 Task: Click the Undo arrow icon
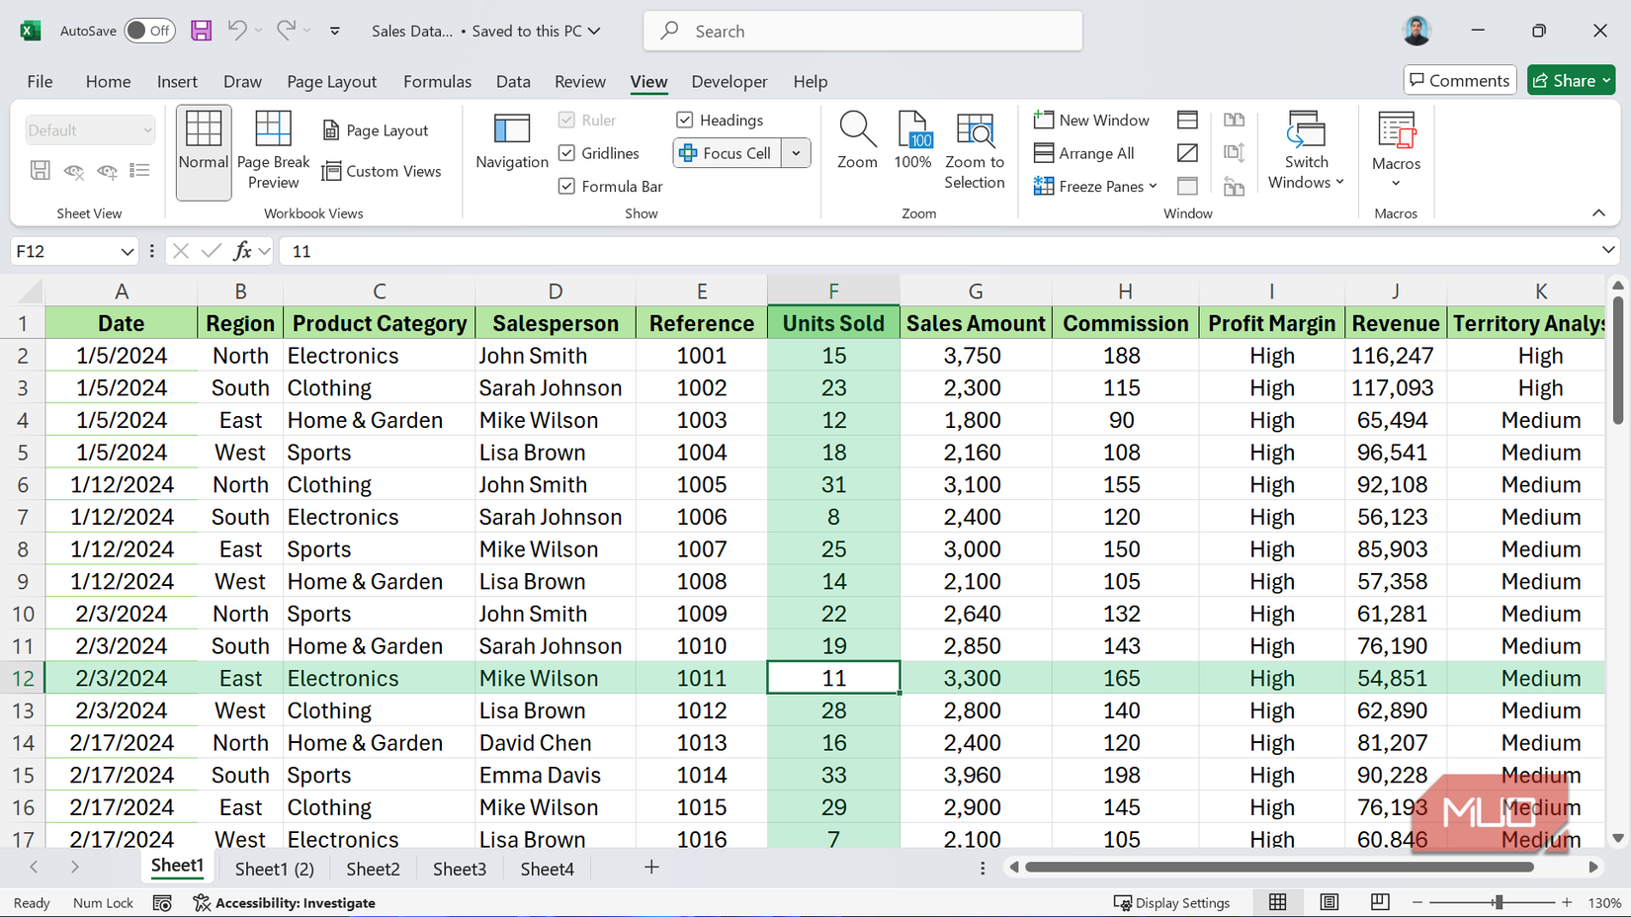tap(237, 31)
